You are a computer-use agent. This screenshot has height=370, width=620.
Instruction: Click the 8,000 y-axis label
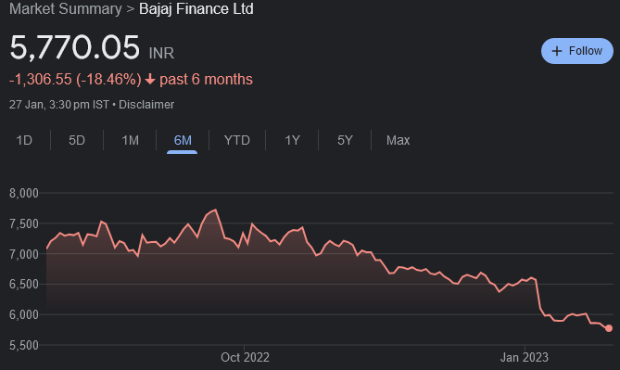24,193
